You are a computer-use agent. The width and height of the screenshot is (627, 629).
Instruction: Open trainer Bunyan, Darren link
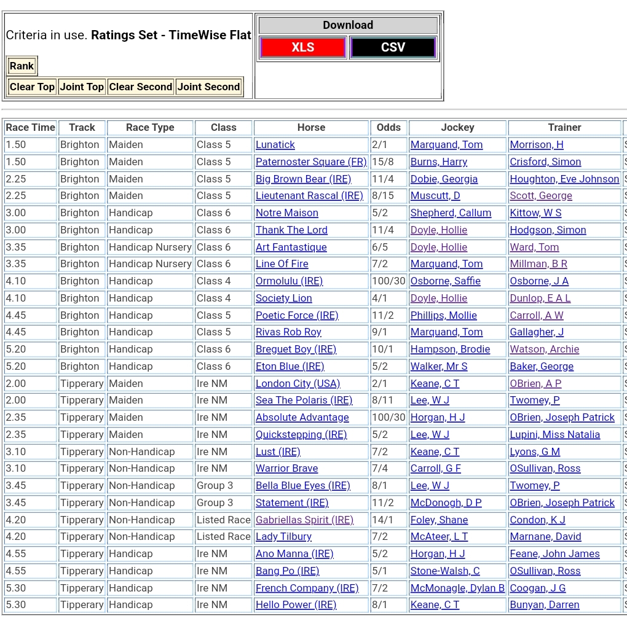pos(544,605)
